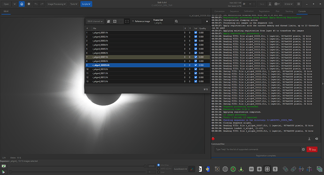324x175 pixels.
Task: Click the zoom out minus icon
Action: tap(251, 169)
